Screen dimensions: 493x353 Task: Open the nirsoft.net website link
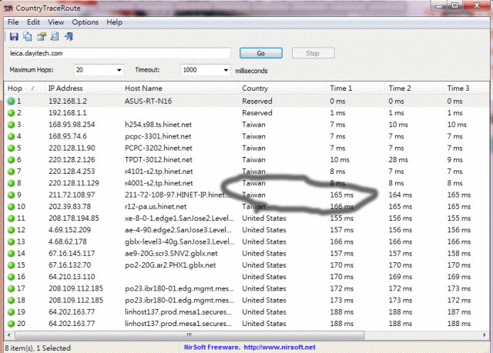pyautogui.click(x=280, y=348)
